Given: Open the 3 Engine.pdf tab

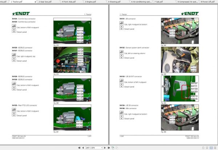Looking at the screenshot, I should 90,2.
